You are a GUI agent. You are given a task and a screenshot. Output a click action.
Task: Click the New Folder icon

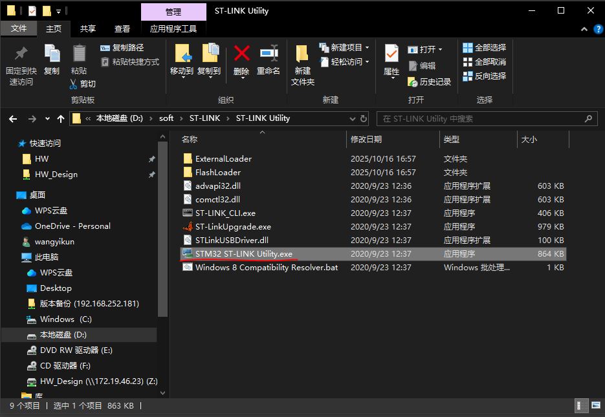302,54
